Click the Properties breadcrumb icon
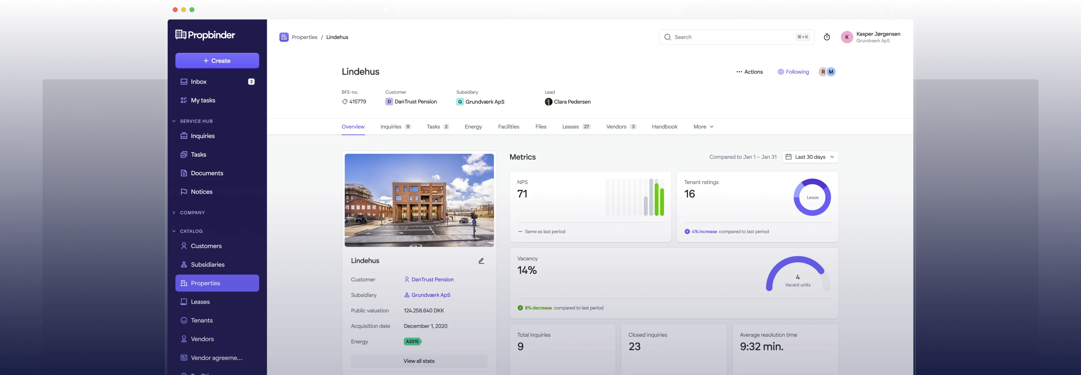The width and height of the screenshot is (1081, 375). pos(284,37)
